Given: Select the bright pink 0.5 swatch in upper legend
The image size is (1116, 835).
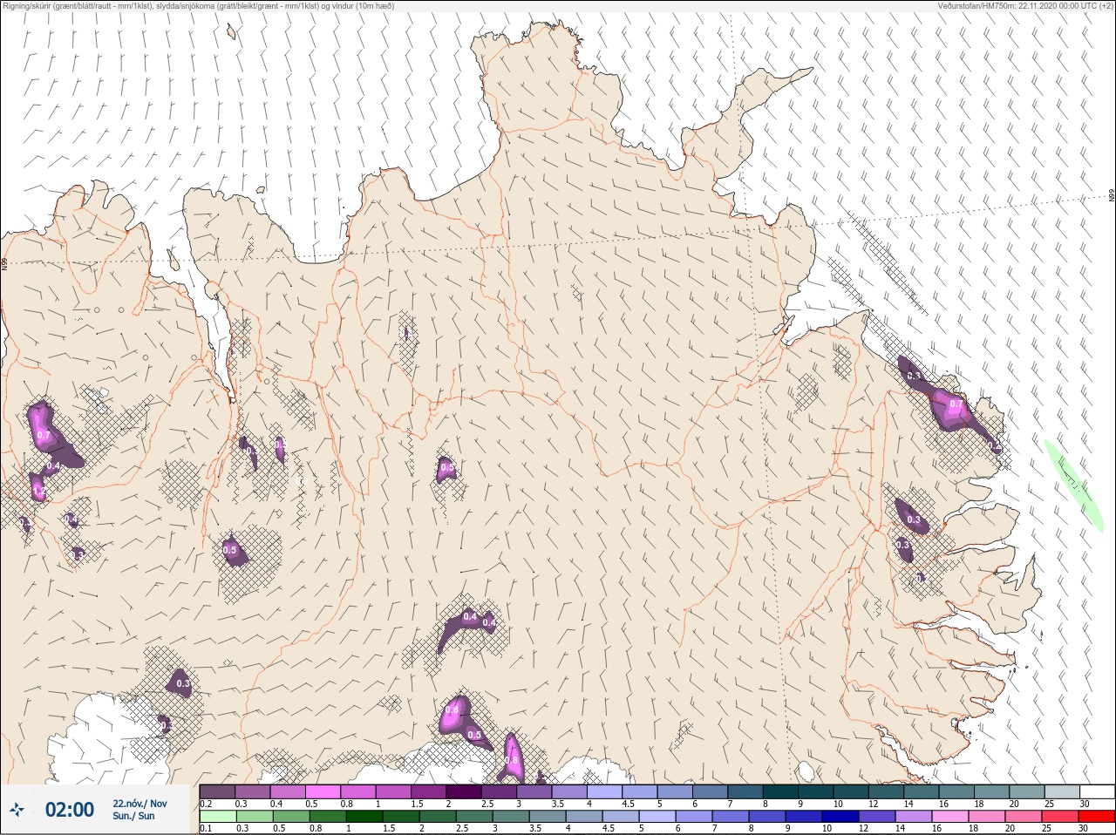Looking at the screenshot, I should coord(323,791).
